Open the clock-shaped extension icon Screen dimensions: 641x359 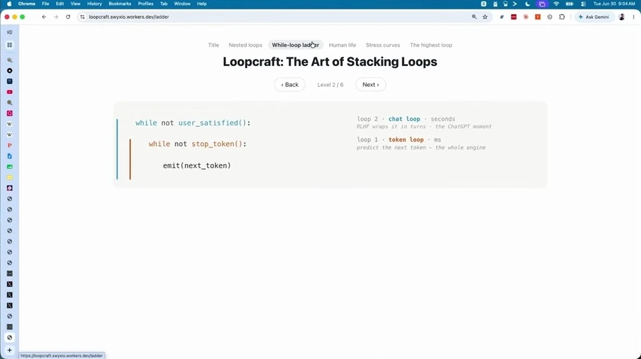(x=550, y=17)
